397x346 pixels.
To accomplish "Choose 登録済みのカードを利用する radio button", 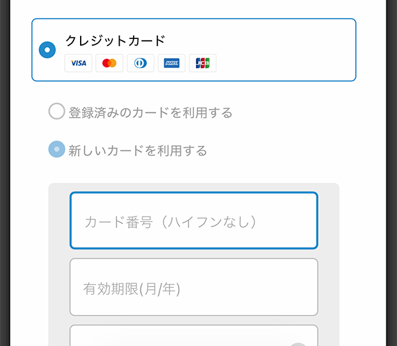I will tap(57, 112).
